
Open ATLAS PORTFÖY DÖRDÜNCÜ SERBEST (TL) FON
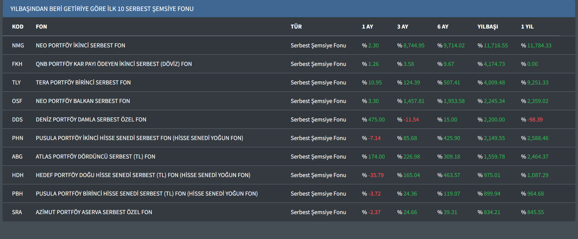pos(95,157)
